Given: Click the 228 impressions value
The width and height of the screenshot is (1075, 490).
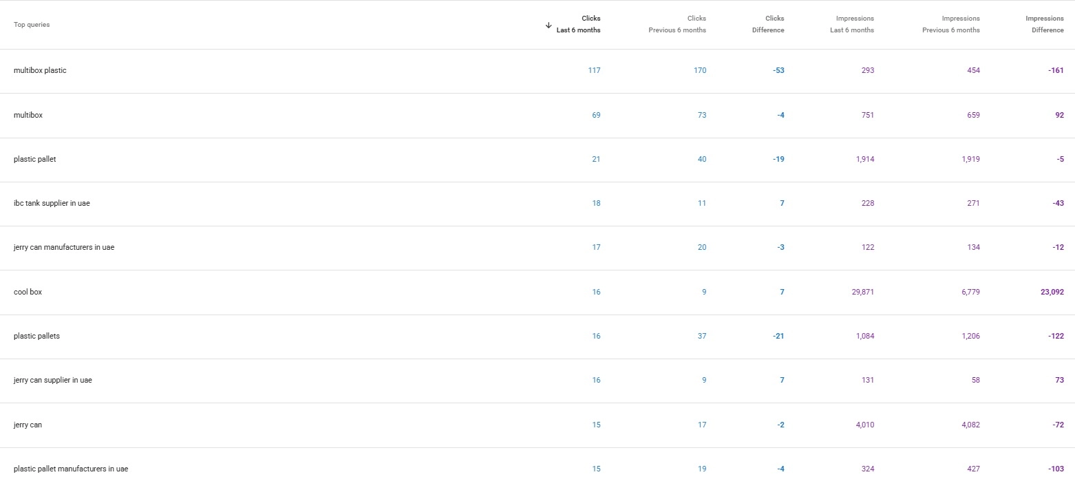Looking at the screenshot, I should click(868, 203).
